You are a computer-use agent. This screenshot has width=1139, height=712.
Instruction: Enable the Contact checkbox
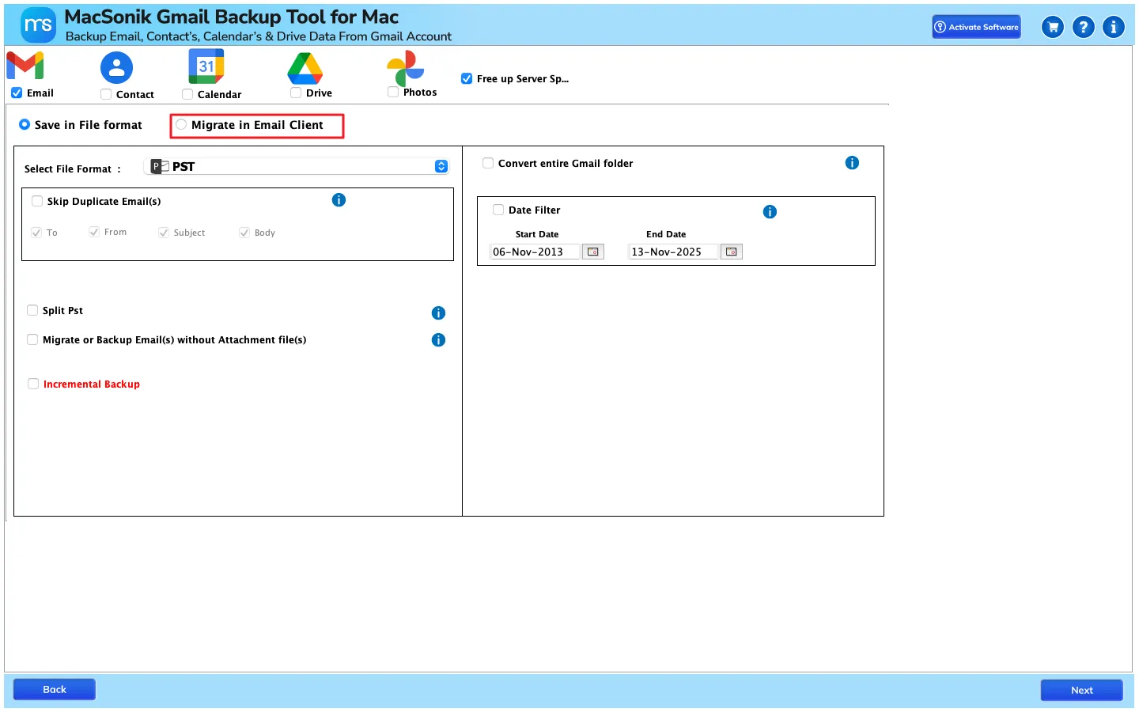[106, 94]
